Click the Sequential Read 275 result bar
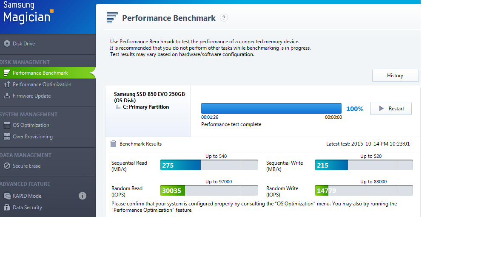This screenshot has width=490, height=275. tap(209, 165)
